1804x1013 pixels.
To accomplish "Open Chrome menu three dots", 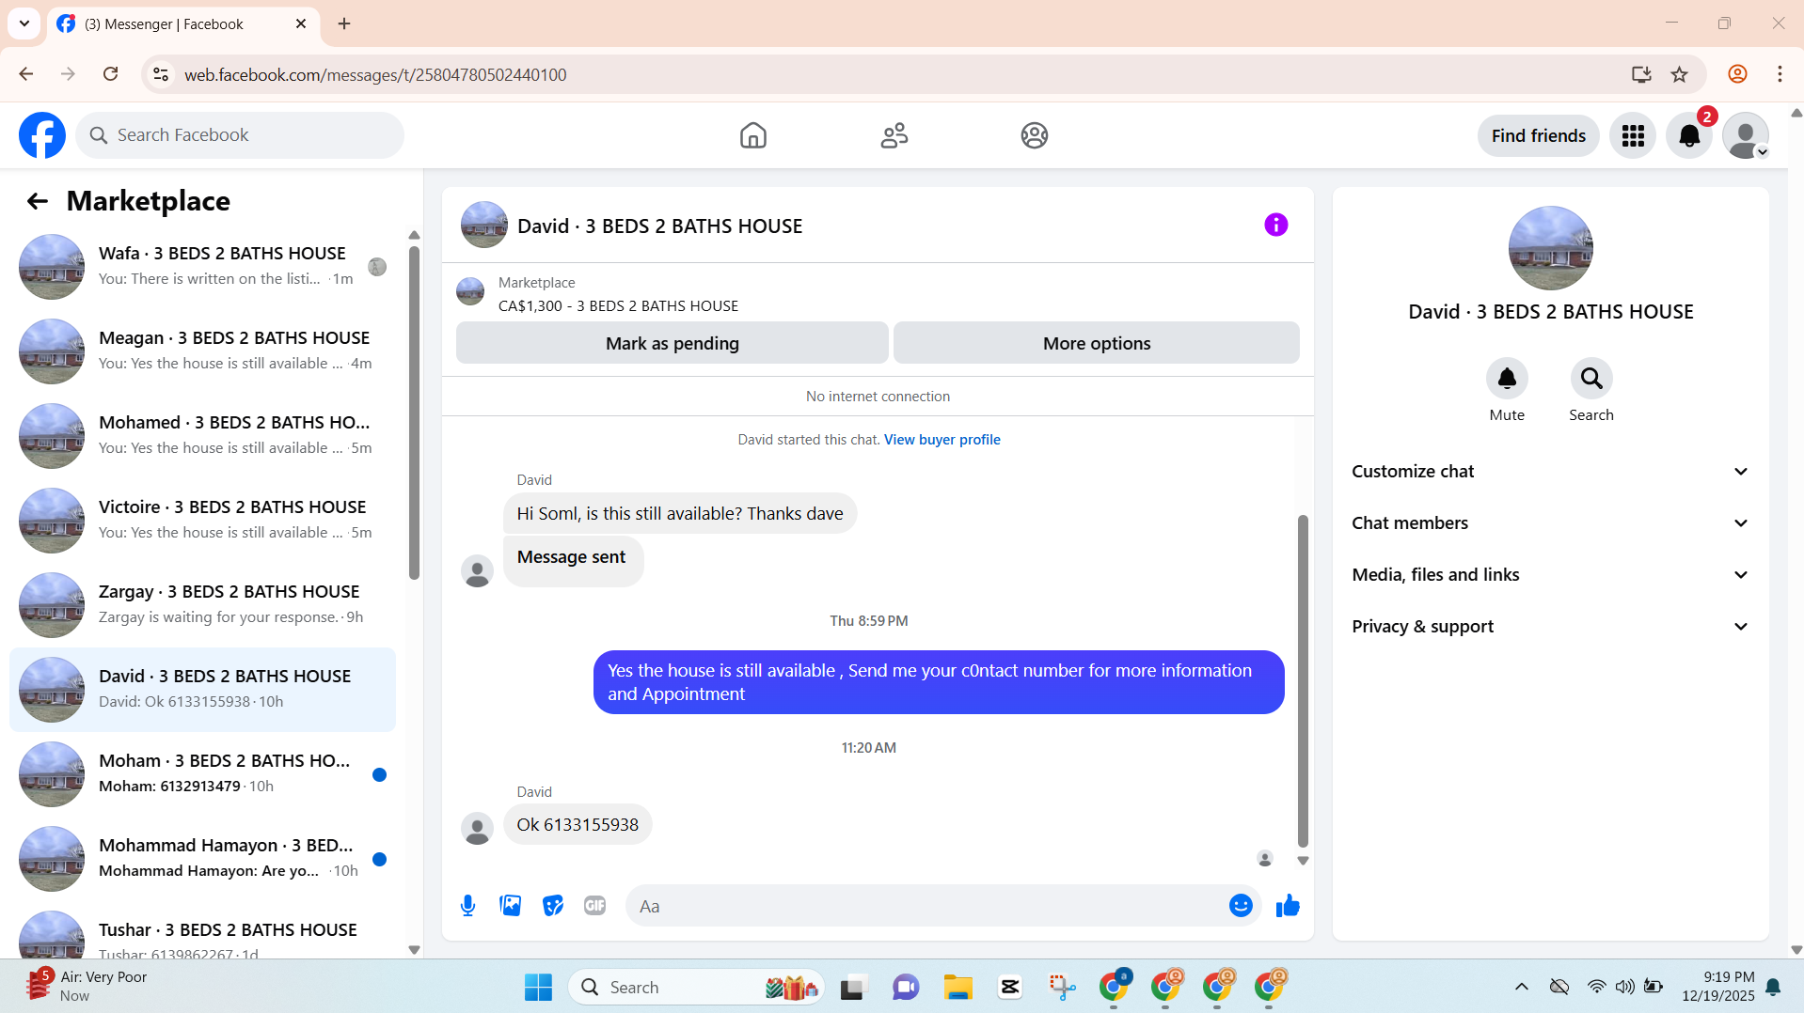I will pos(1780,74).
